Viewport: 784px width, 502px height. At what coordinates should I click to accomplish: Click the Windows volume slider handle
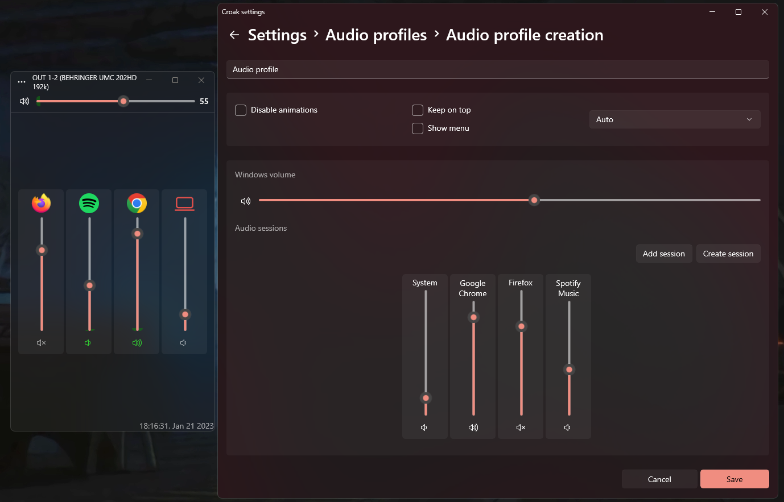[534, 200]
